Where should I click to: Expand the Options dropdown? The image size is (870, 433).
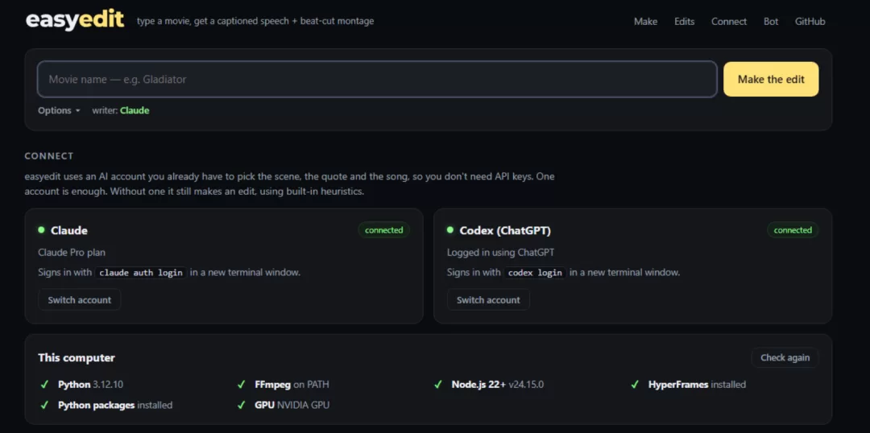click(59, 110)
